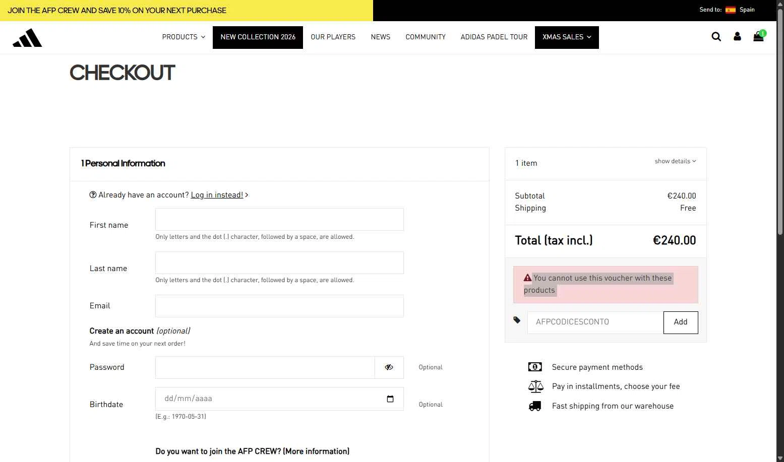Open More information about AFP CREW

click(316, 451)
